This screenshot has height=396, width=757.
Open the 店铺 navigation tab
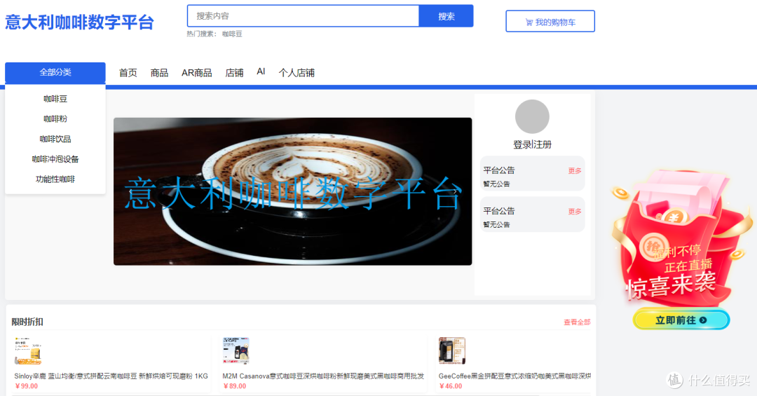(x=234, y=72)
